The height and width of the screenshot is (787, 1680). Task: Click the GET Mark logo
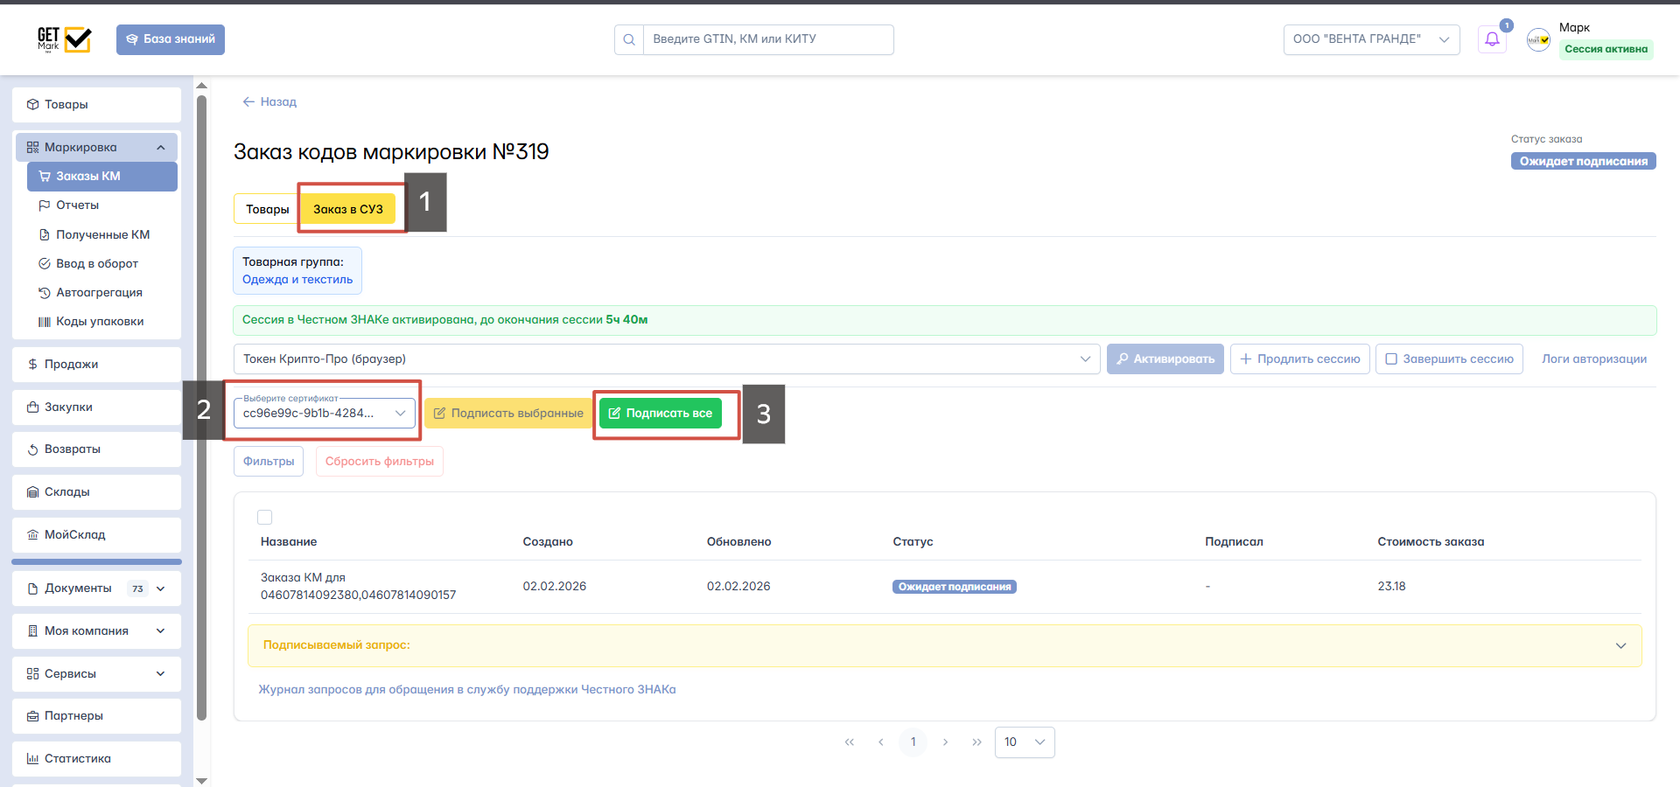tap(64, 39)
